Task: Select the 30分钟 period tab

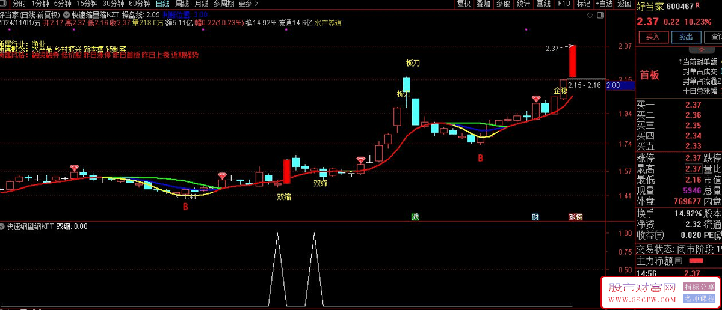Action: click(x=113, y=4)
